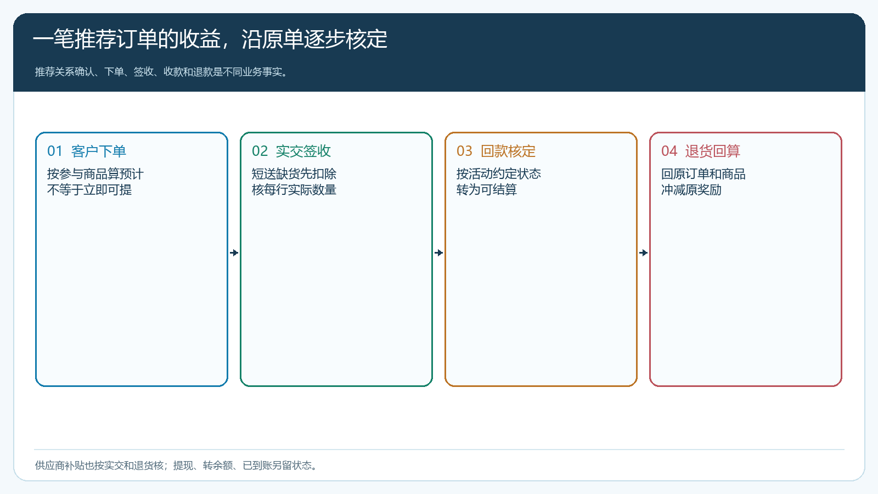
Task: Select the line 核每行实际数量
Action: click(294, 190)
